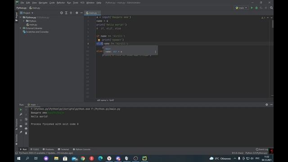Open Project panel settings gear
Viewport: 288px width, 162px height.
click(77, 13)
